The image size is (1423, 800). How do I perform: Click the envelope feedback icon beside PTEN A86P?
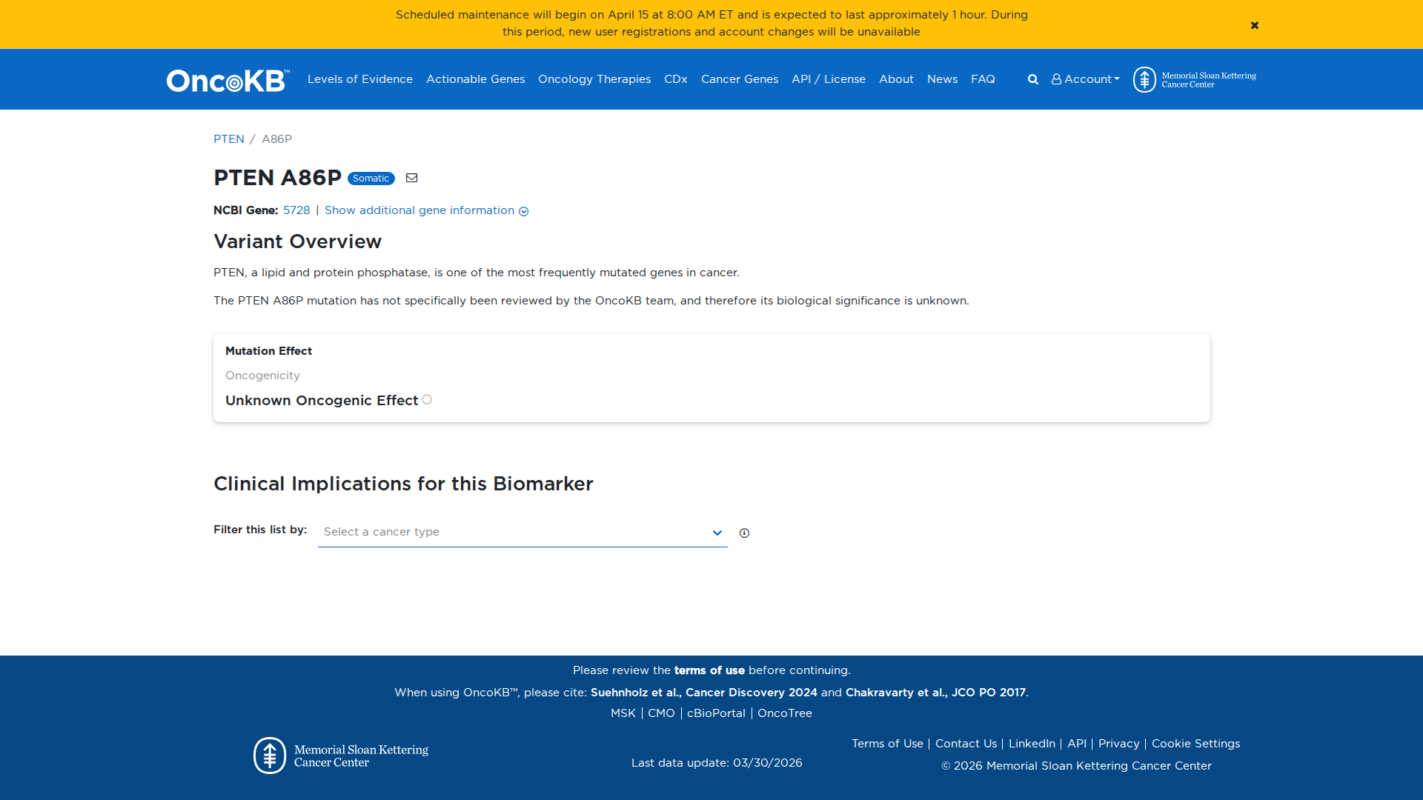412,178
